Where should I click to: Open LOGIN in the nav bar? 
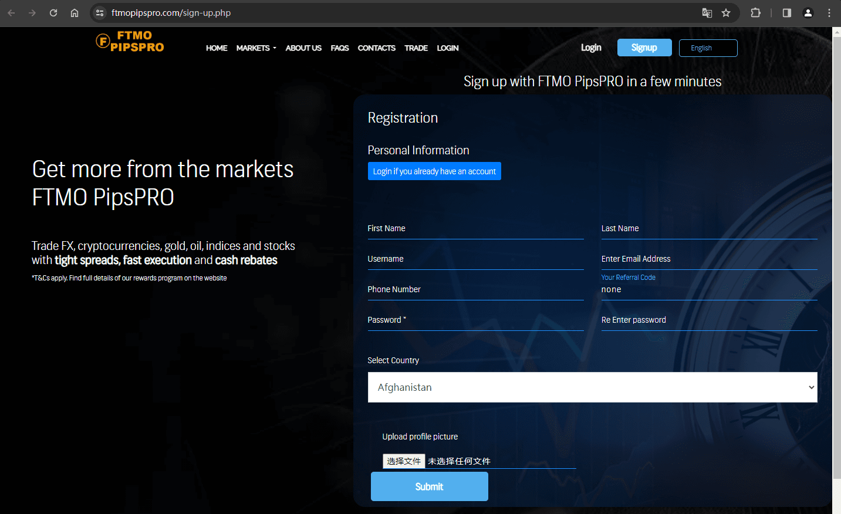(448, 48)
